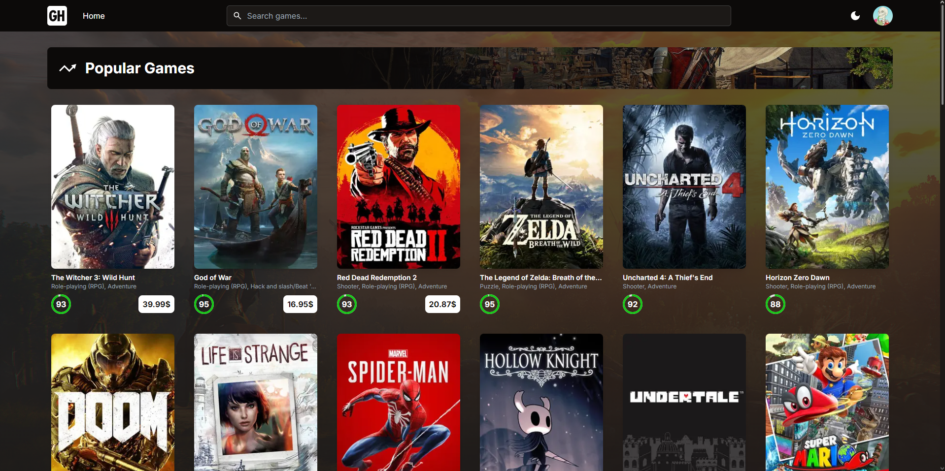Click the 93 rating circle on Red Dead Redemption 2
The image size is (945, 471).
coord(346,304)
